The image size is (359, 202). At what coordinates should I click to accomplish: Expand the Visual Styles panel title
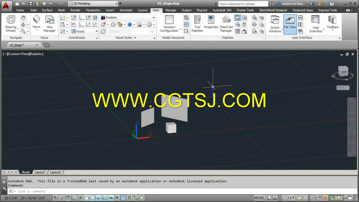[126, 38]
